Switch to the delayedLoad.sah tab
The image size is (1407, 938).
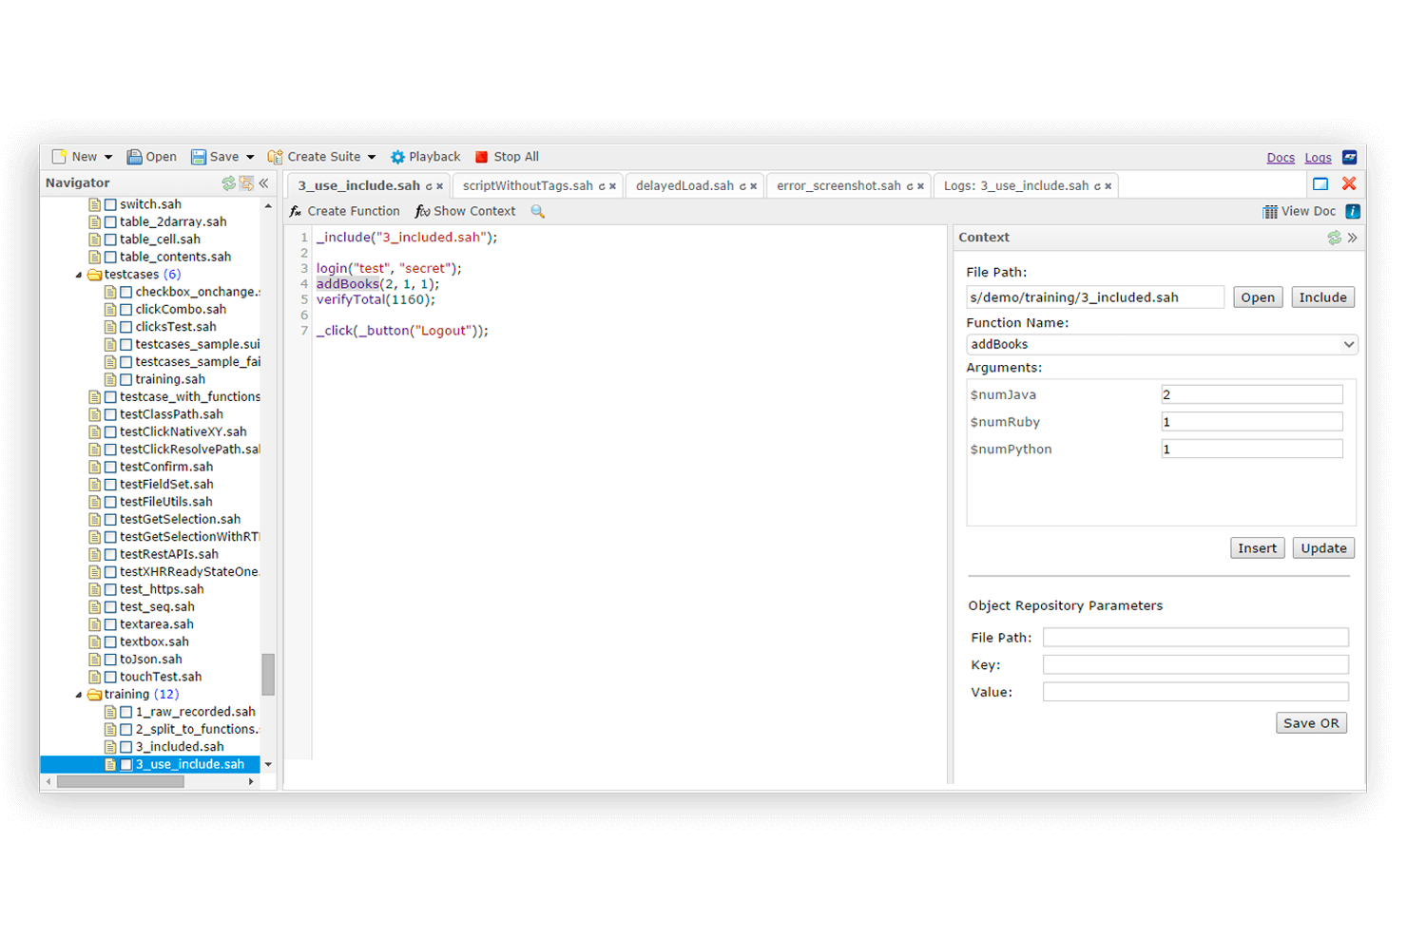pos(687,185)
